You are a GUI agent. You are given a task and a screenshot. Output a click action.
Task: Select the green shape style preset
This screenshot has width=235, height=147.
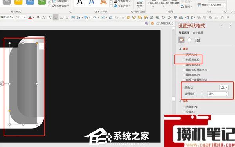[x=42, y=2]
